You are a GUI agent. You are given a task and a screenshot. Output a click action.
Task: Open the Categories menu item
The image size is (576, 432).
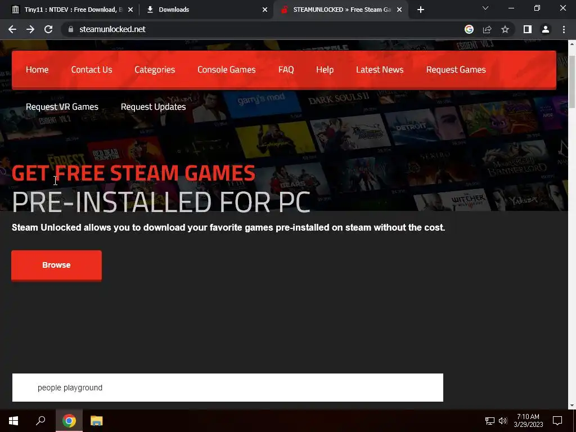tap(155, 69)
